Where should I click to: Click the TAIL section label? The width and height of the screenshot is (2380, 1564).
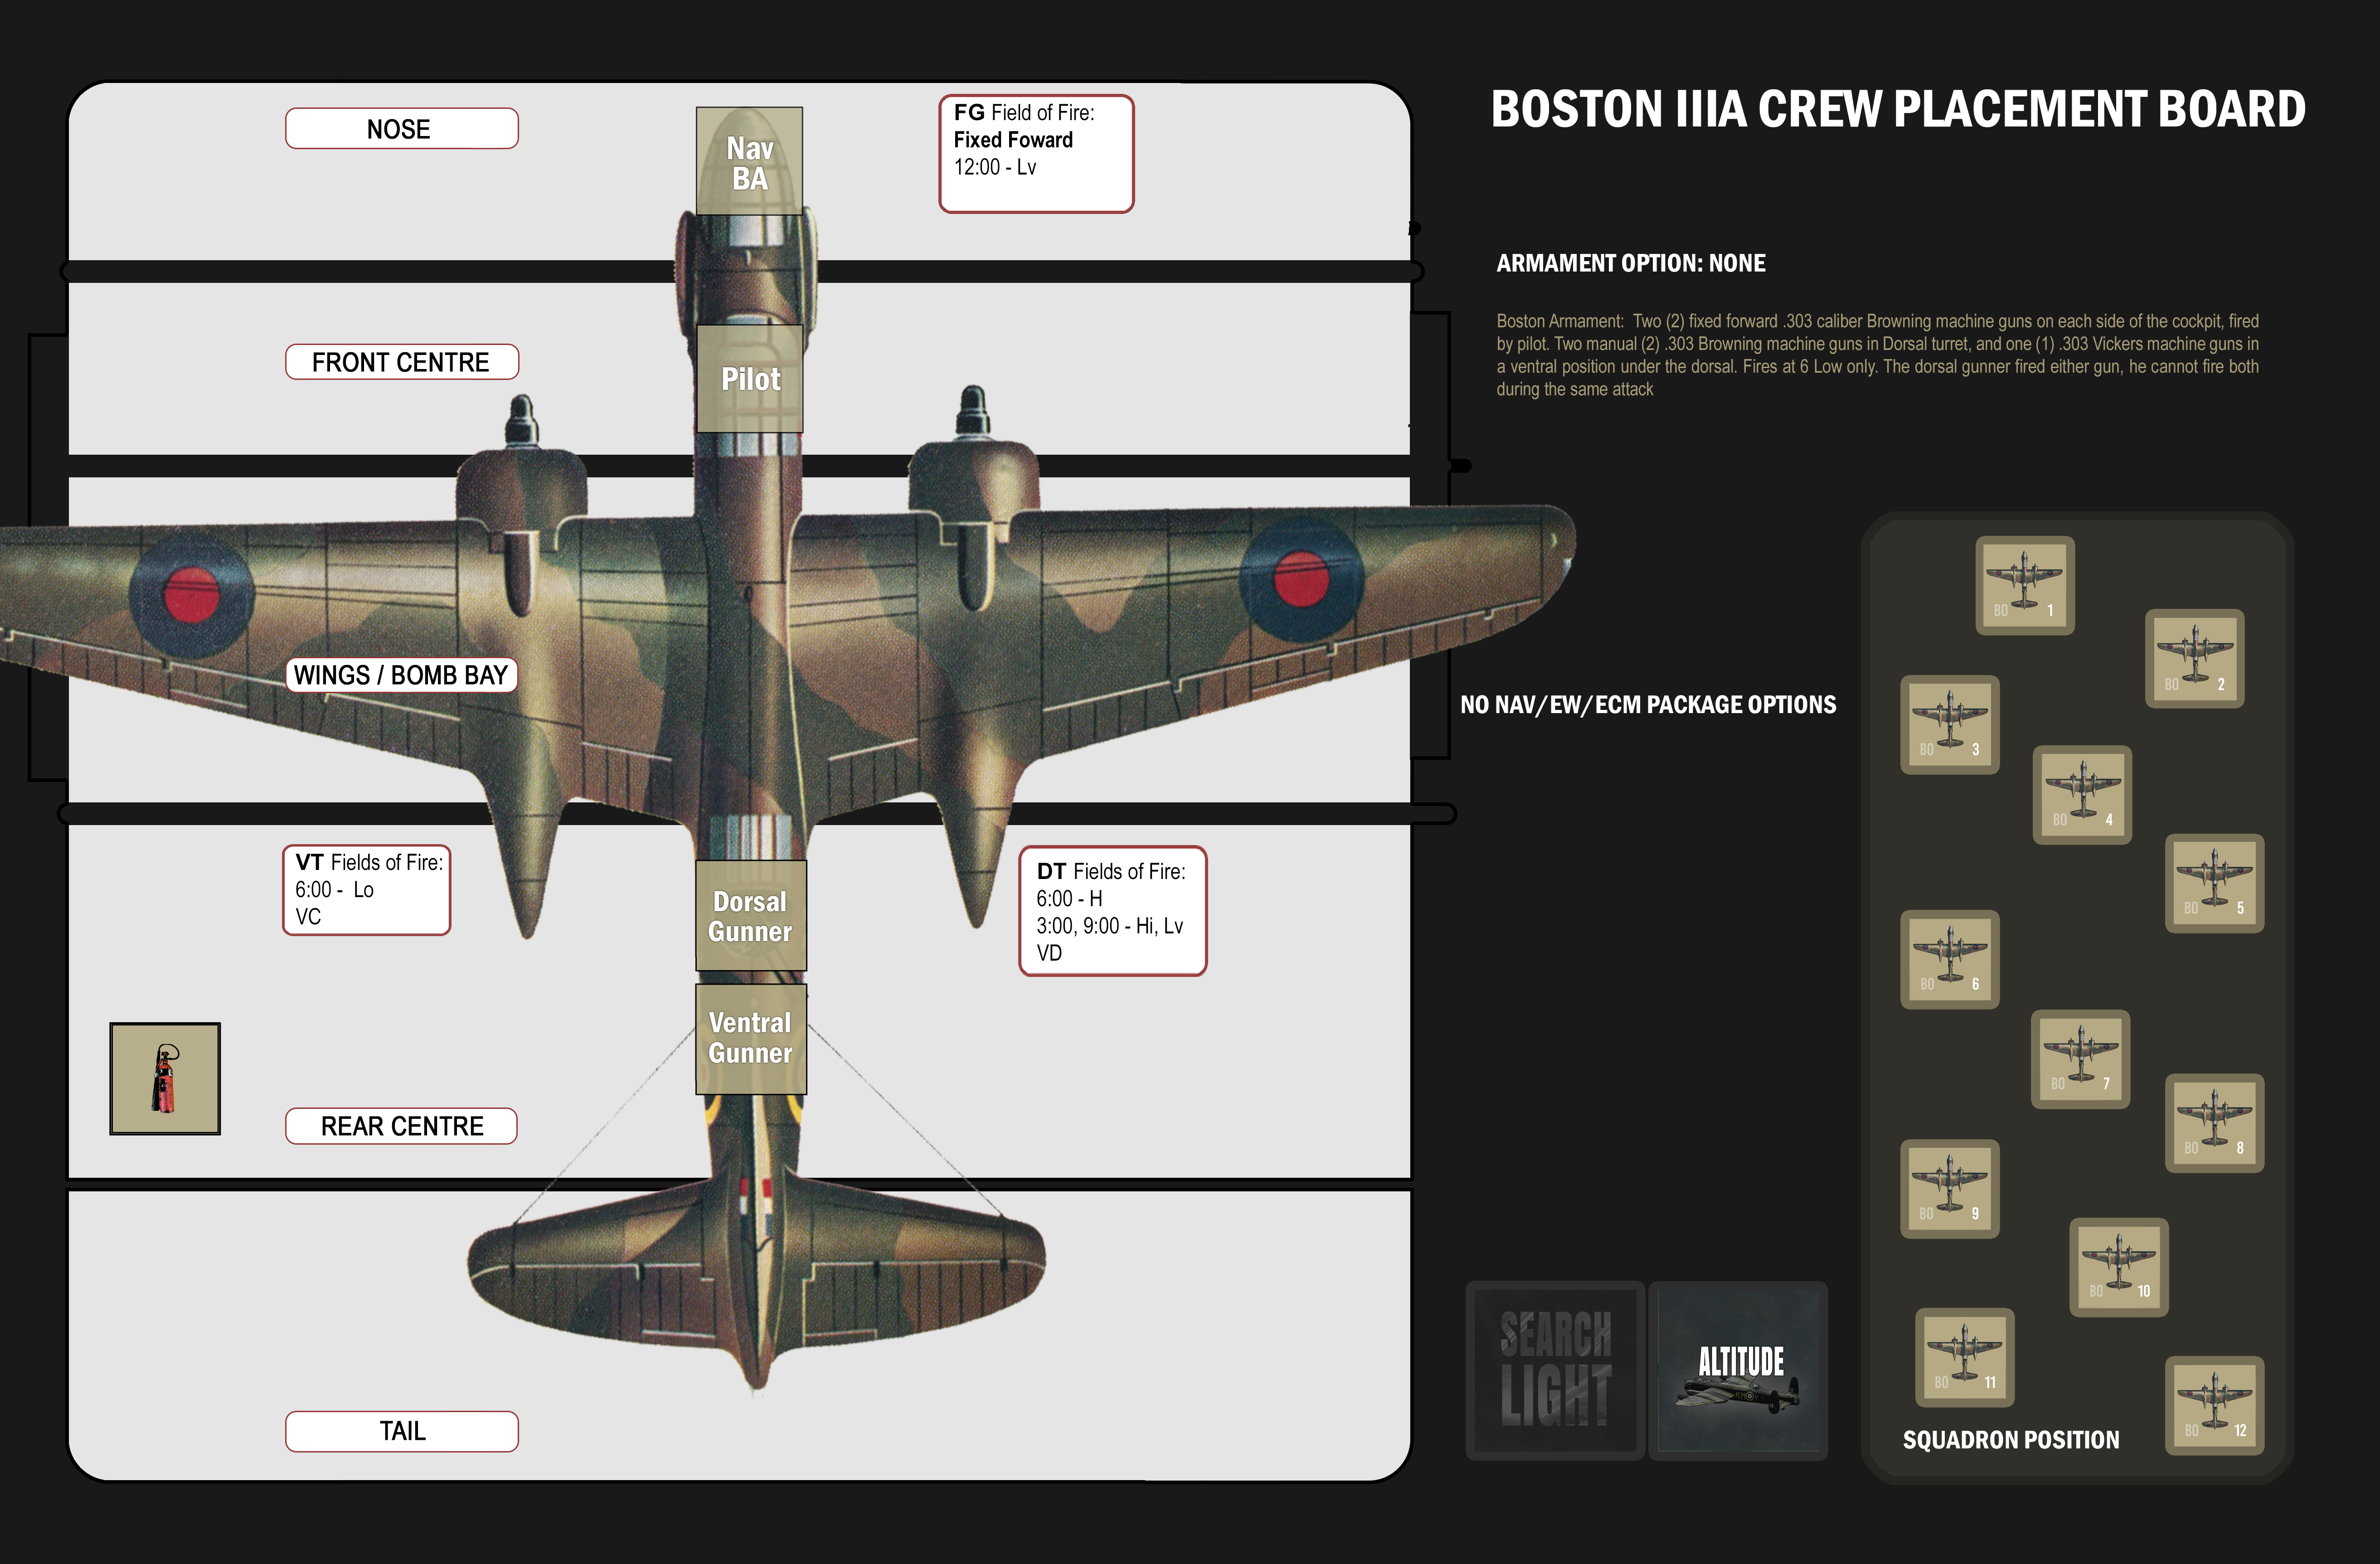tap(401, 1431)
